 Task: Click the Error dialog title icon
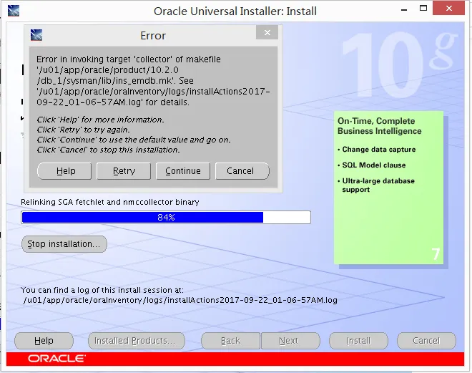tap(36, 35)
